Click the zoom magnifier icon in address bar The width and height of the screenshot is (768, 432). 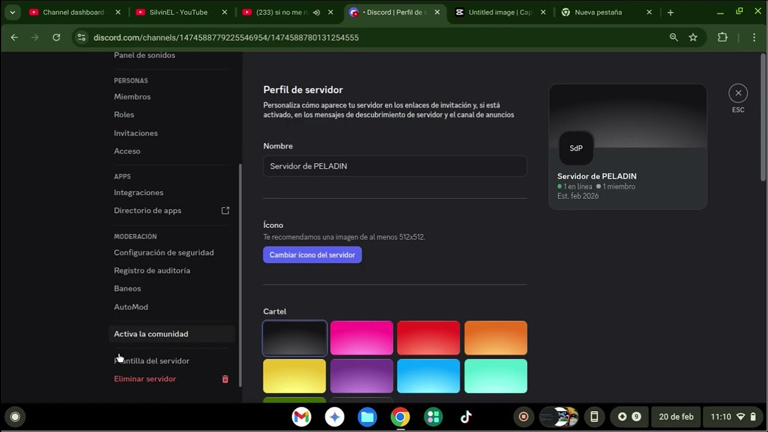click(x=674, y=37)
